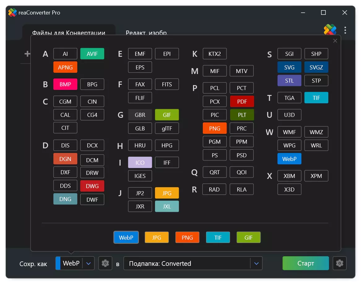Start conversion with the Старт button
This screenshot has width=361, height=284.
tap(306, 263)
